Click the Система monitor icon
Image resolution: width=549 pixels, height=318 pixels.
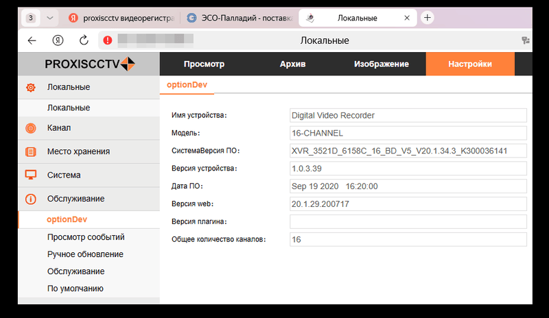click(31, 175)
